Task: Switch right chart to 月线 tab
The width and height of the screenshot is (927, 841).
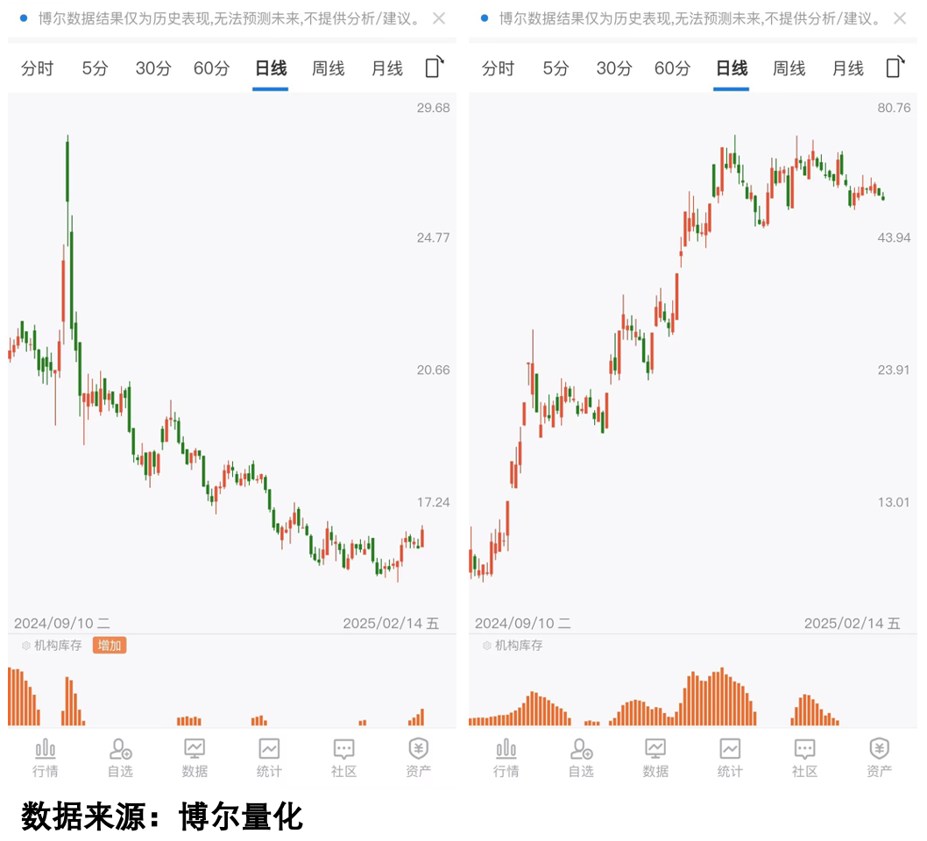Action: point(847,68)
